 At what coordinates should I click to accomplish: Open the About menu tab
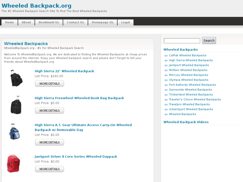[x=26, y=22]
